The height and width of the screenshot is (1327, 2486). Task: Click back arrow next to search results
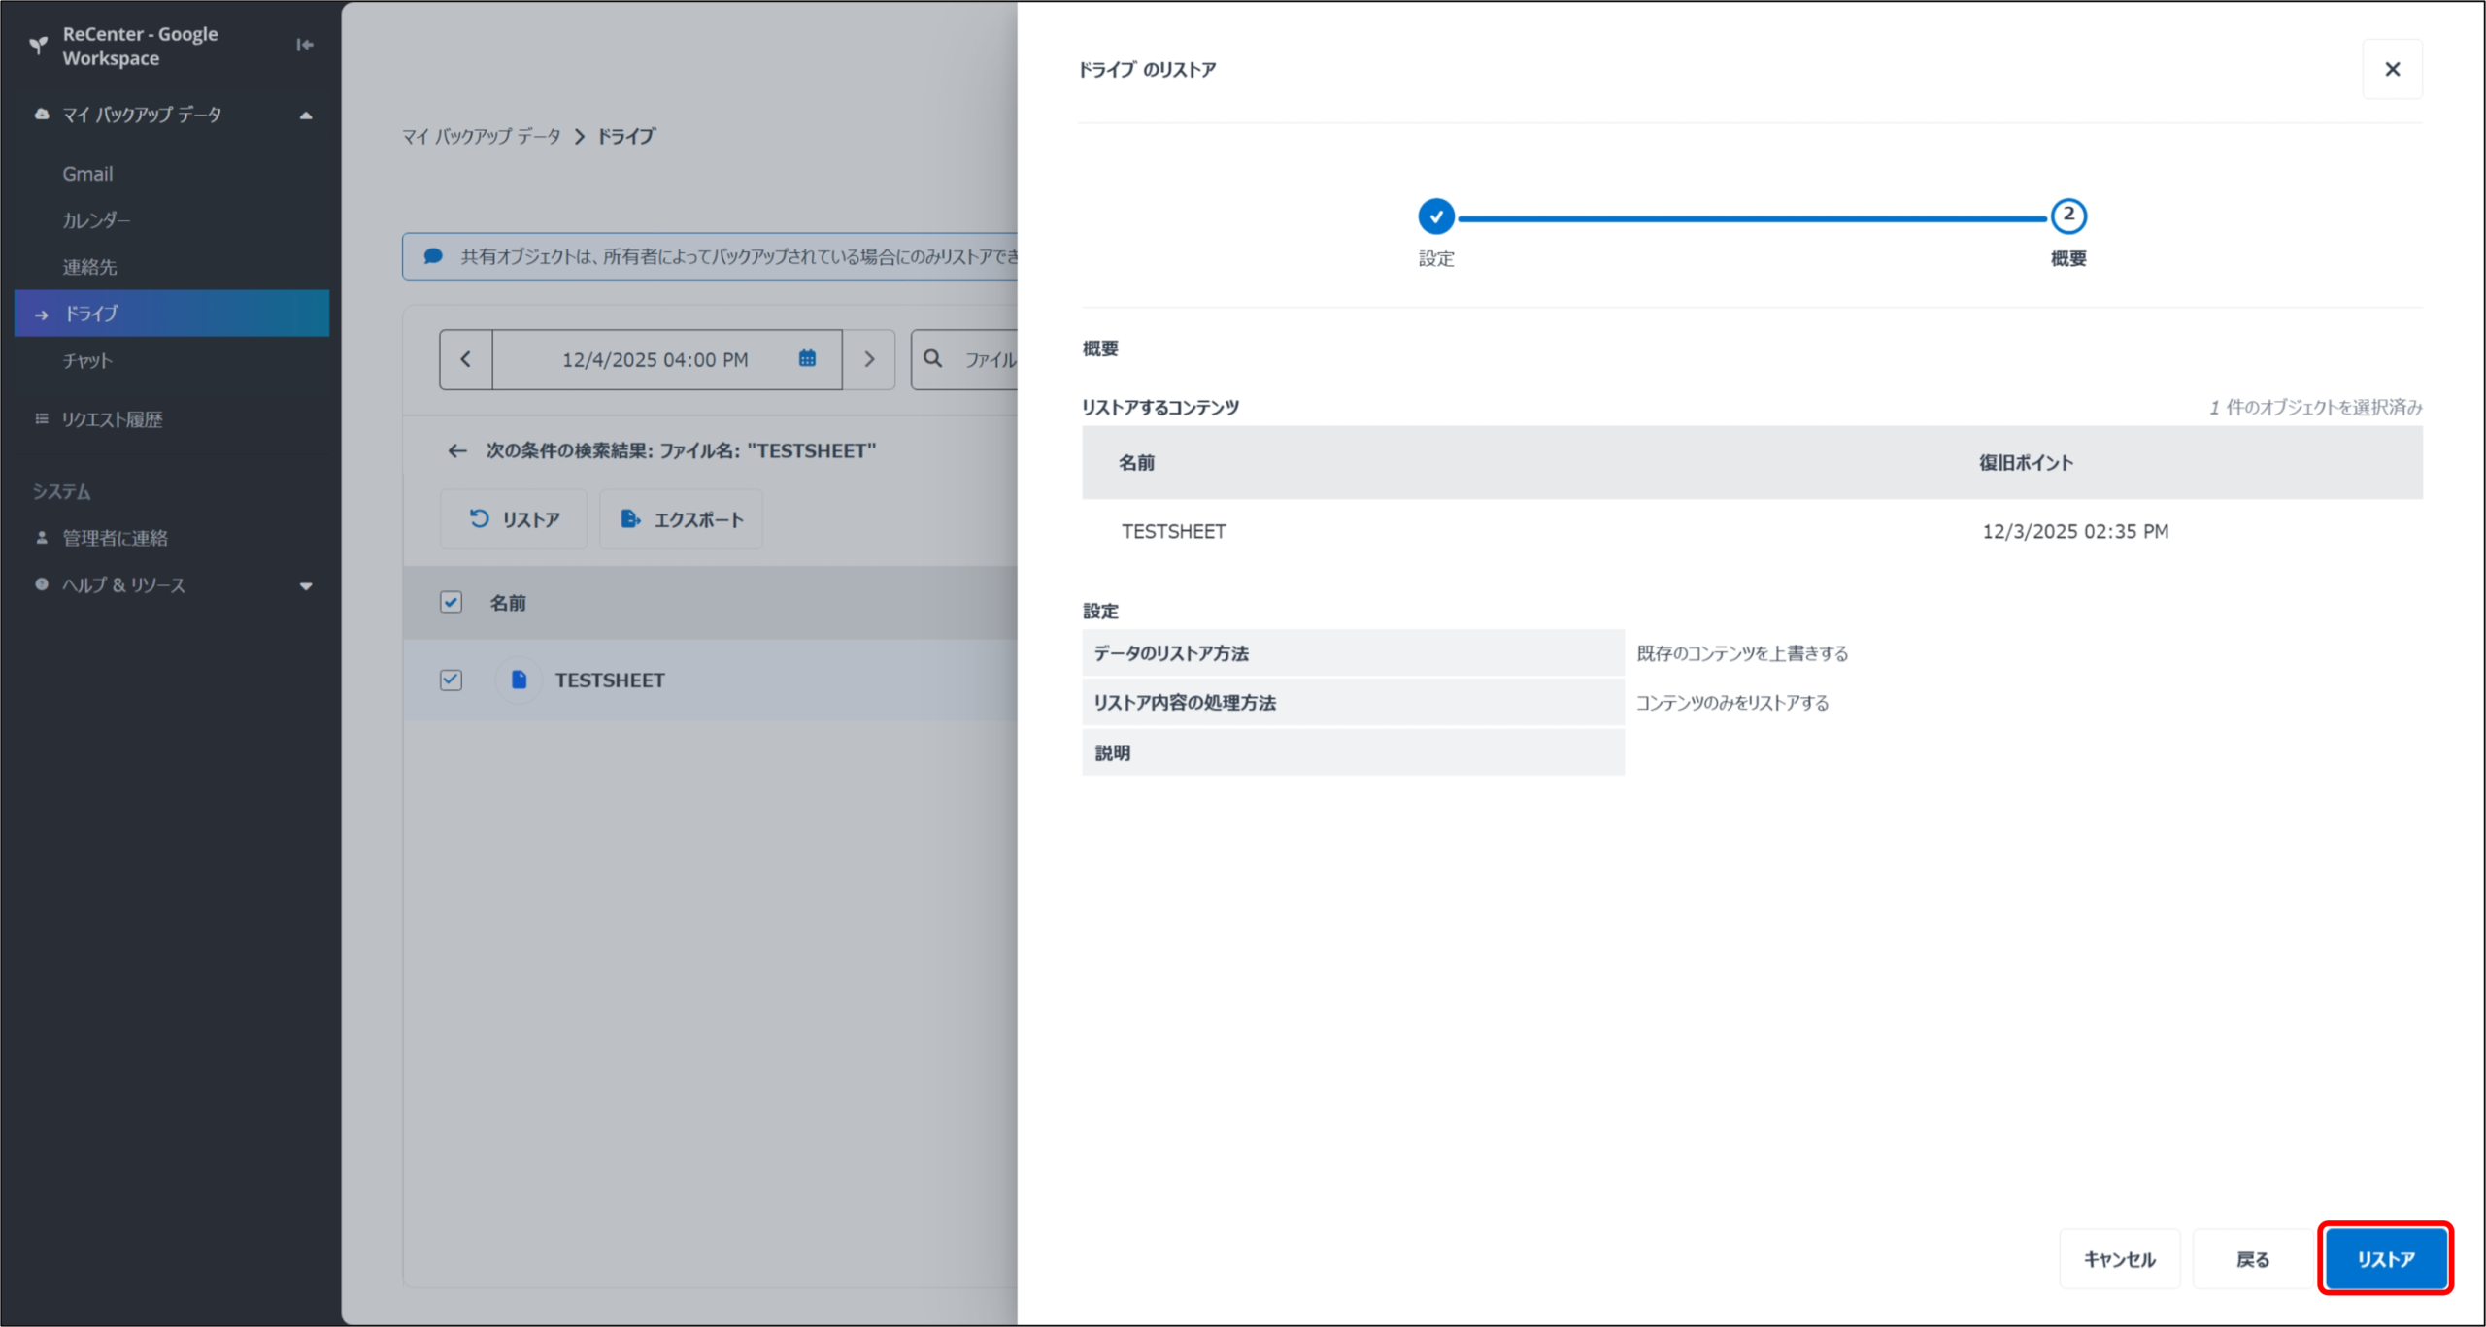457,450
